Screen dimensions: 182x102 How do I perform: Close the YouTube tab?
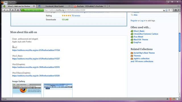click(x=105, y=6)
